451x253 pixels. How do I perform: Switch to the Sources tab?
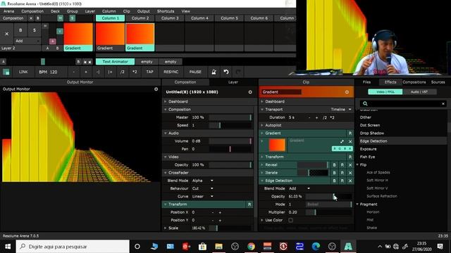pos(438,82)
